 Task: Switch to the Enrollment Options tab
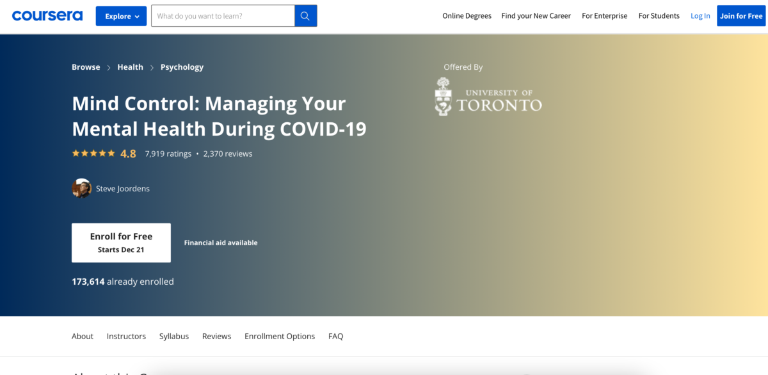[x=280, y=336]
